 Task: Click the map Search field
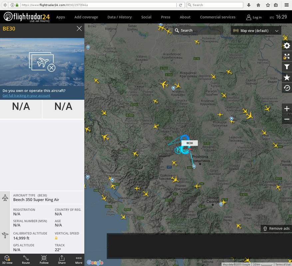point(198,31)
